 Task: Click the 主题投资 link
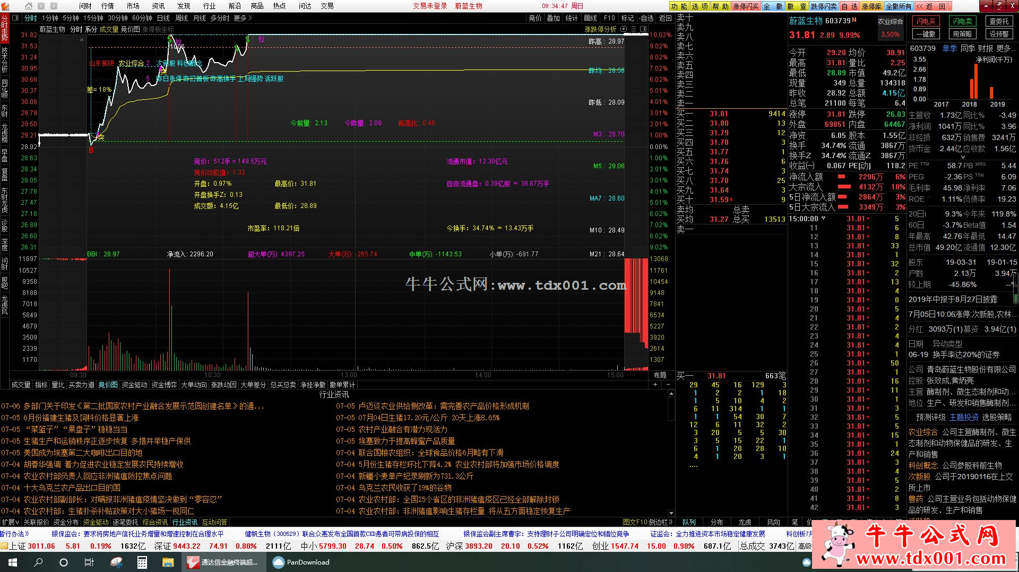pyautogui.click(x=964, y=417)
